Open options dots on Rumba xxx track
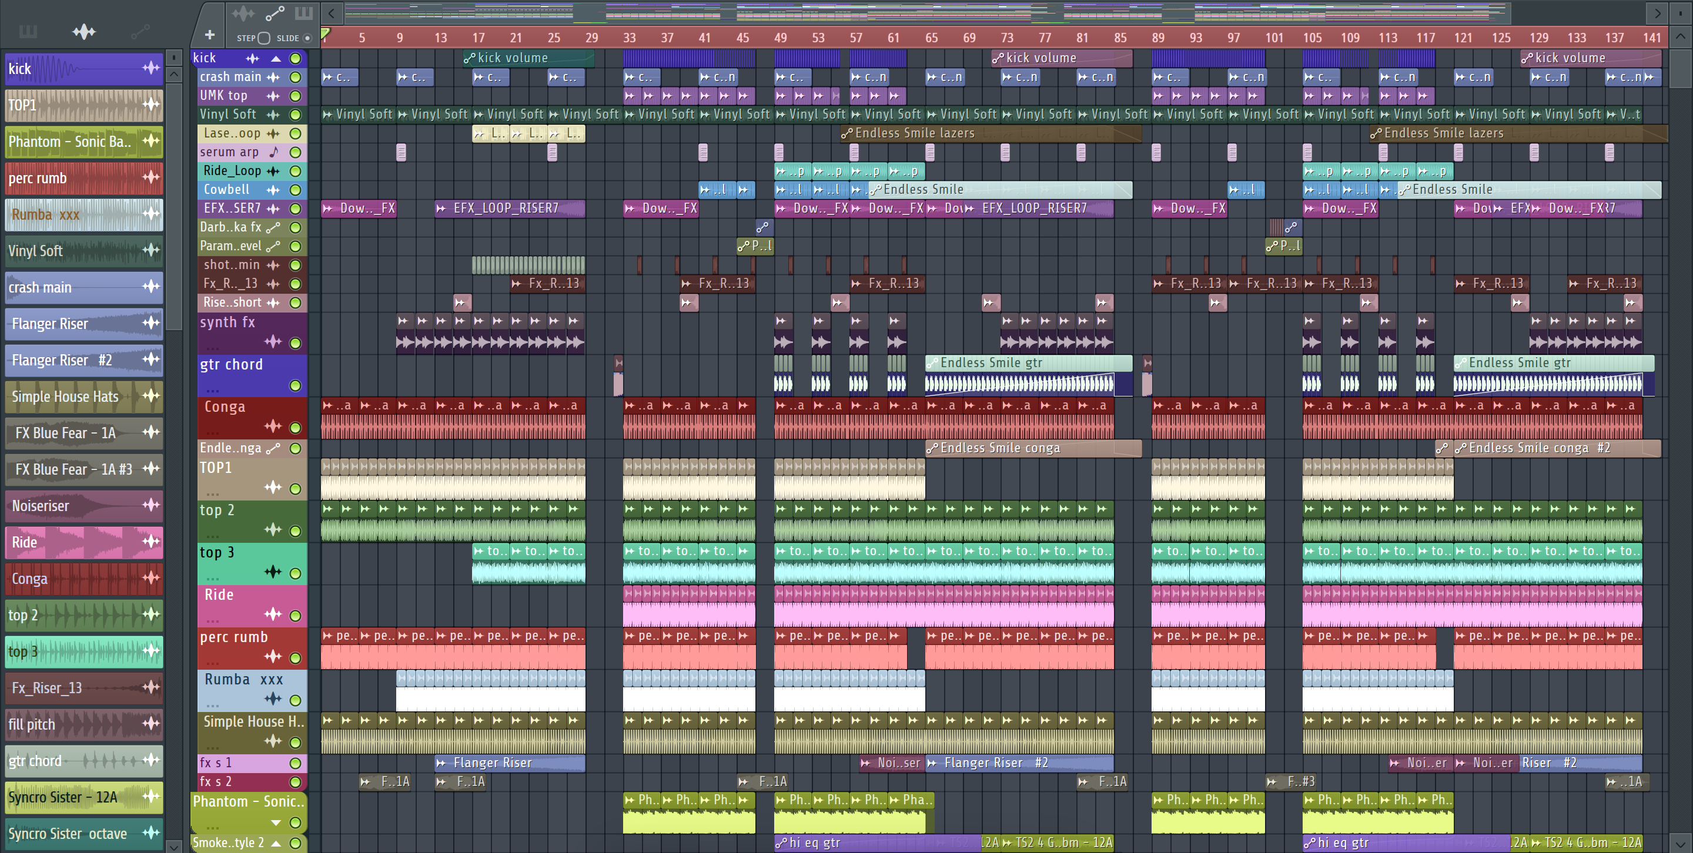Image resolution: width=1693 pixels, height=853 pixels. click(x=212, y=705)
